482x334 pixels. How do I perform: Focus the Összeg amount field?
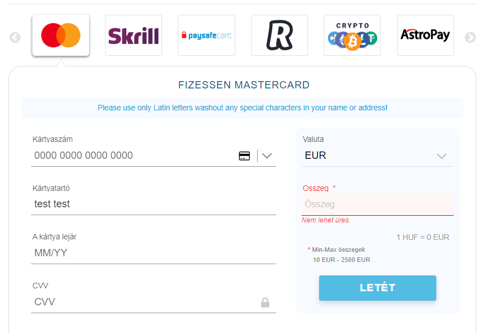378,204
